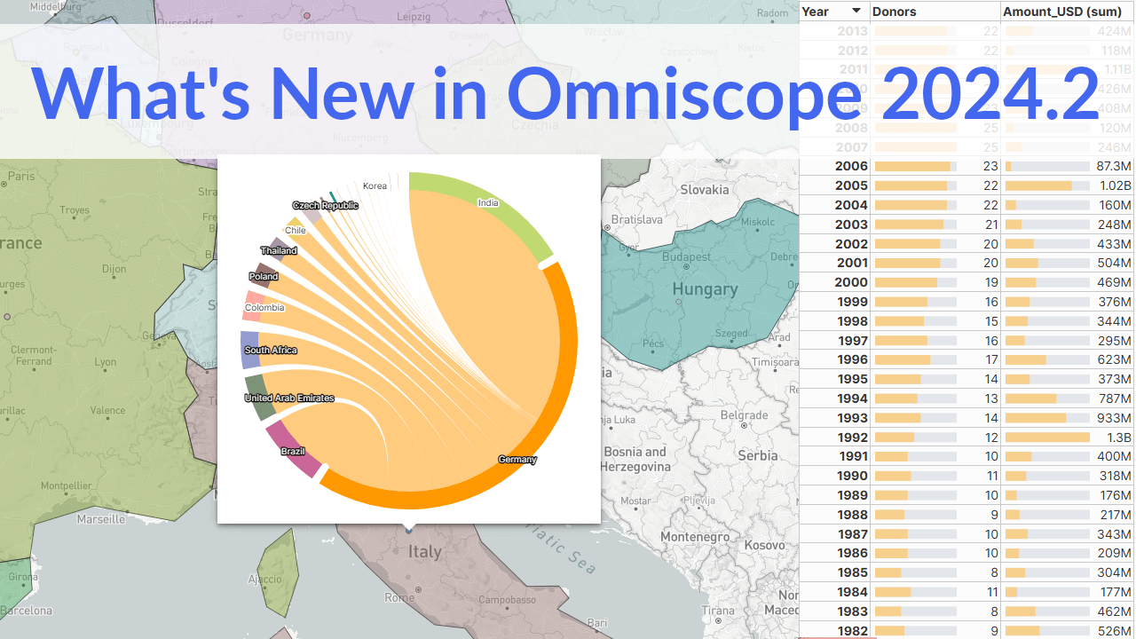Select the Donors column header
The width and height of the screenshot is (1136, 639).
pos(895,11)
